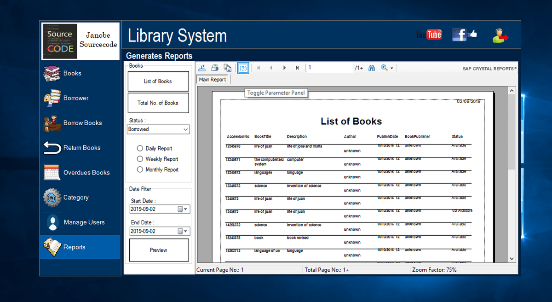
Task: Click the BookTitle column header
Action: pyautogui.click(x=263, y=137)
